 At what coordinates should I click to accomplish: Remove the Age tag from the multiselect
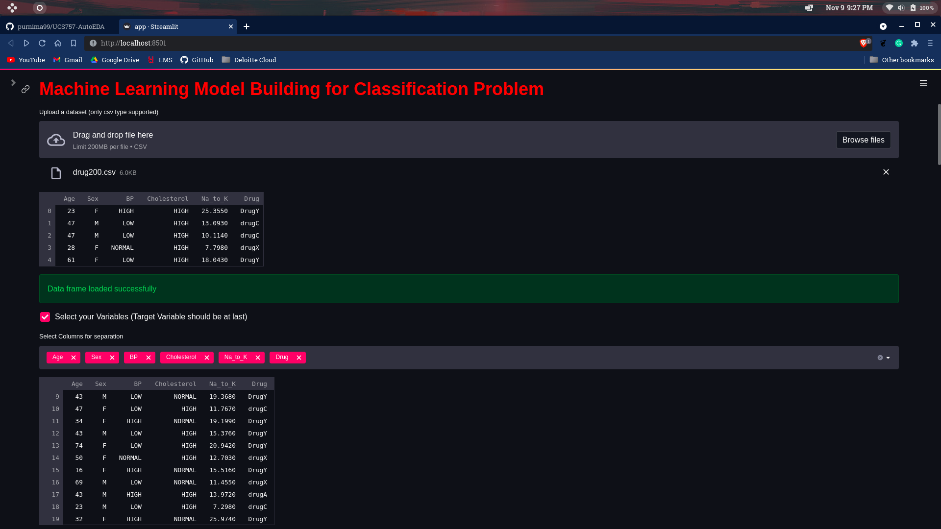[74, 358]
